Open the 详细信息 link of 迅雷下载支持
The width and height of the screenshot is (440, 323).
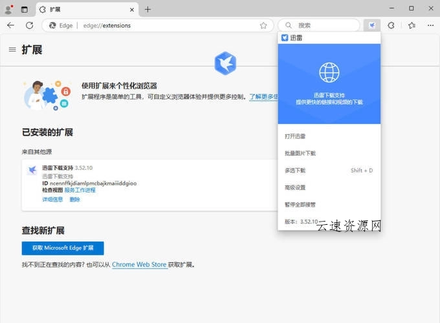(52, 200)
